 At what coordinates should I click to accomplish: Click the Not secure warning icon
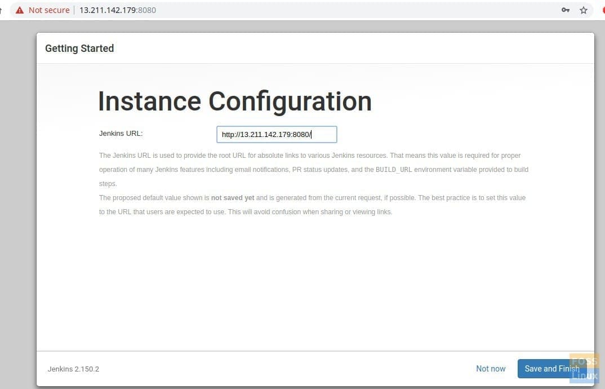[x=20, y=10]
